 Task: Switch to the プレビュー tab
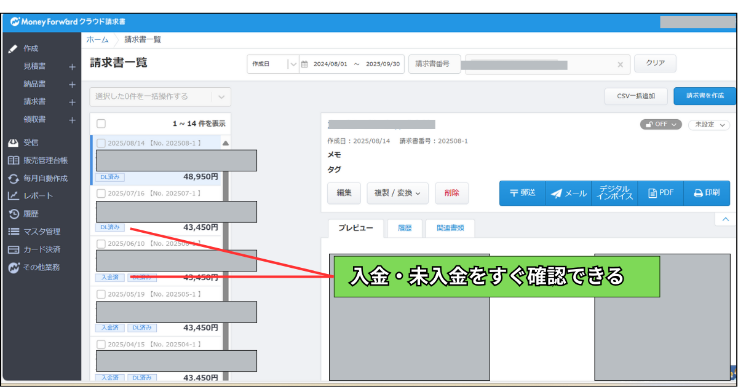pos(356,228)
